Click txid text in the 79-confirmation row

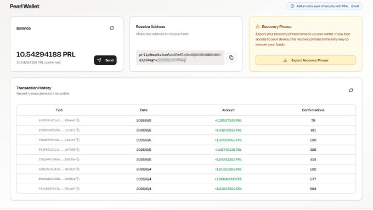pos(57,120)
